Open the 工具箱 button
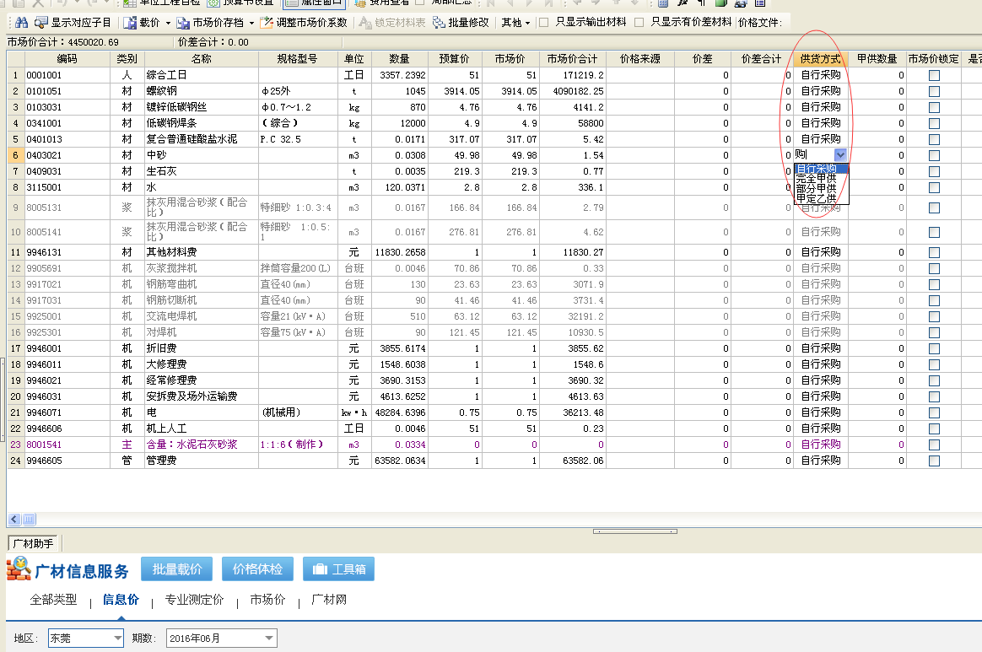982x652 pixels. (x=339, y=568)
